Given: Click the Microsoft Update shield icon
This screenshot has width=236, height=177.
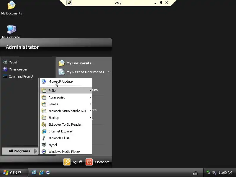Looking at the screenshot, I should click(44, 81).
